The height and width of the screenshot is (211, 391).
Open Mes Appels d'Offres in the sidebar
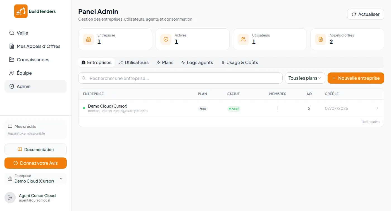[x=35, y=46]
